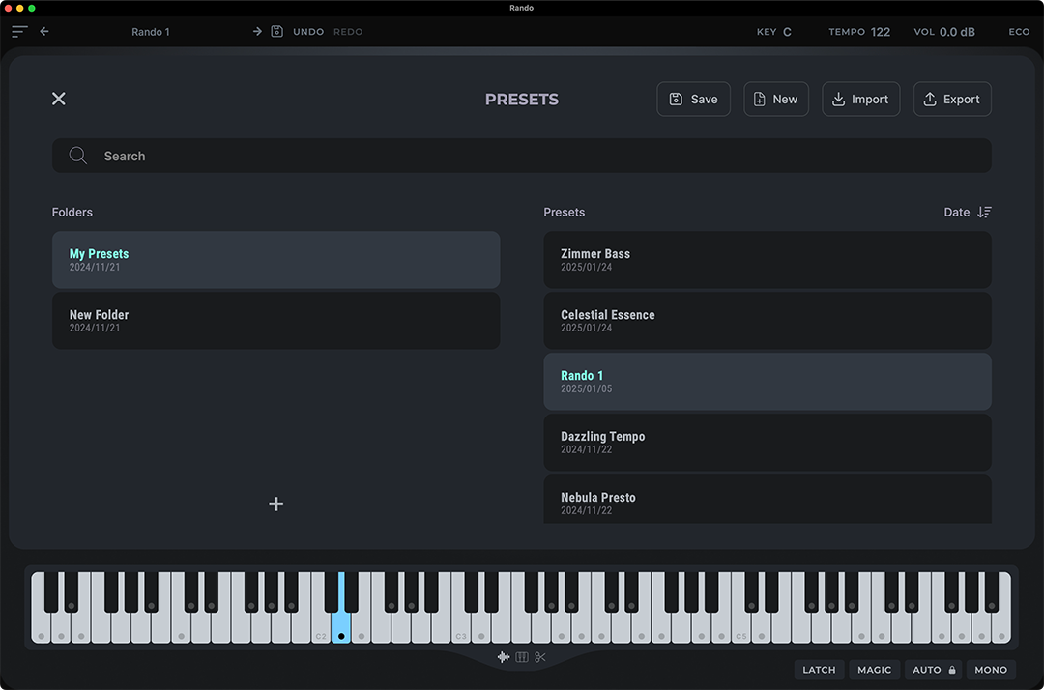Add a new folder with plus icon
1044x690 pixels.
276,503
